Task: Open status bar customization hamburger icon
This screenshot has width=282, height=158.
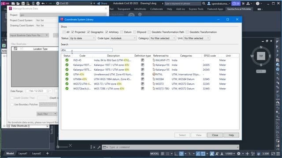Action: 278,154
